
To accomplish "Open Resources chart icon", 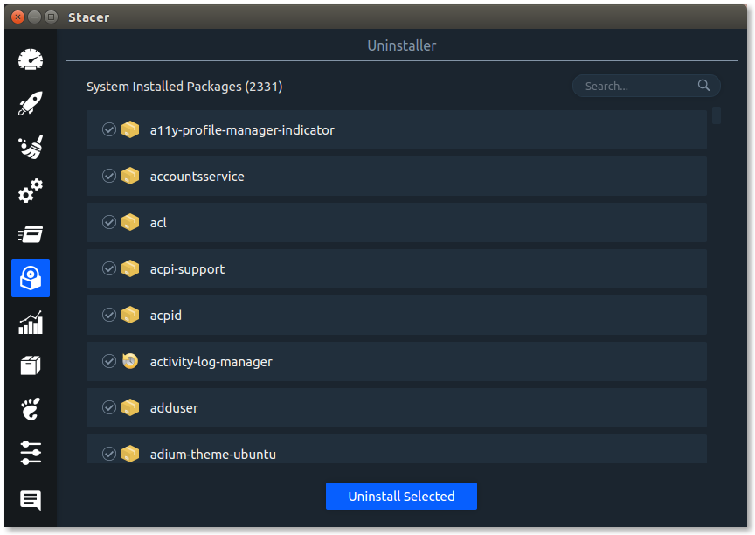I will click(31, 323).
